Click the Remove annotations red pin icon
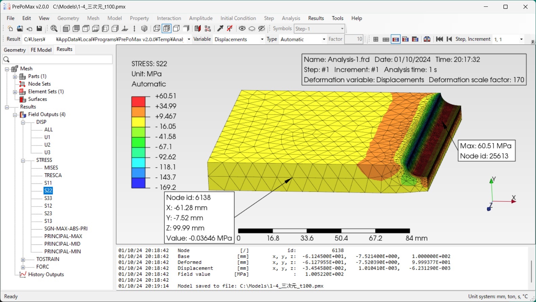 pos(230,28)
